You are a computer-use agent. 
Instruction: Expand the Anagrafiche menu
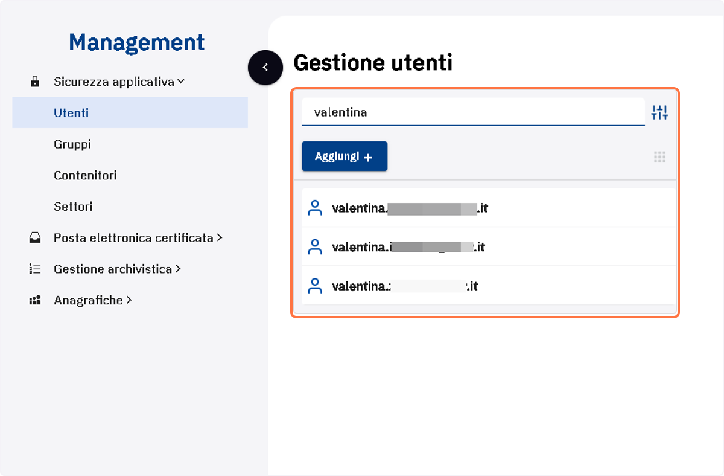pyautogui.click(x=93, y=300)
